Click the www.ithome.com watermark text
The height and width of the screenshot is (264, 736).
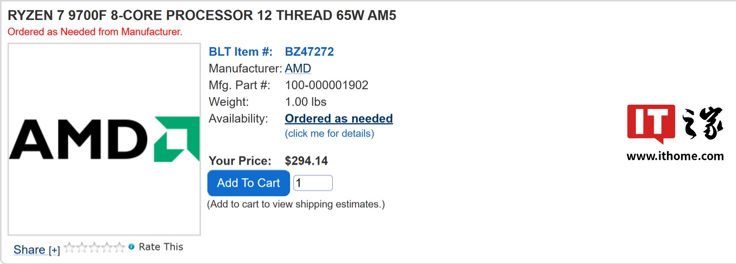[675, 156]
